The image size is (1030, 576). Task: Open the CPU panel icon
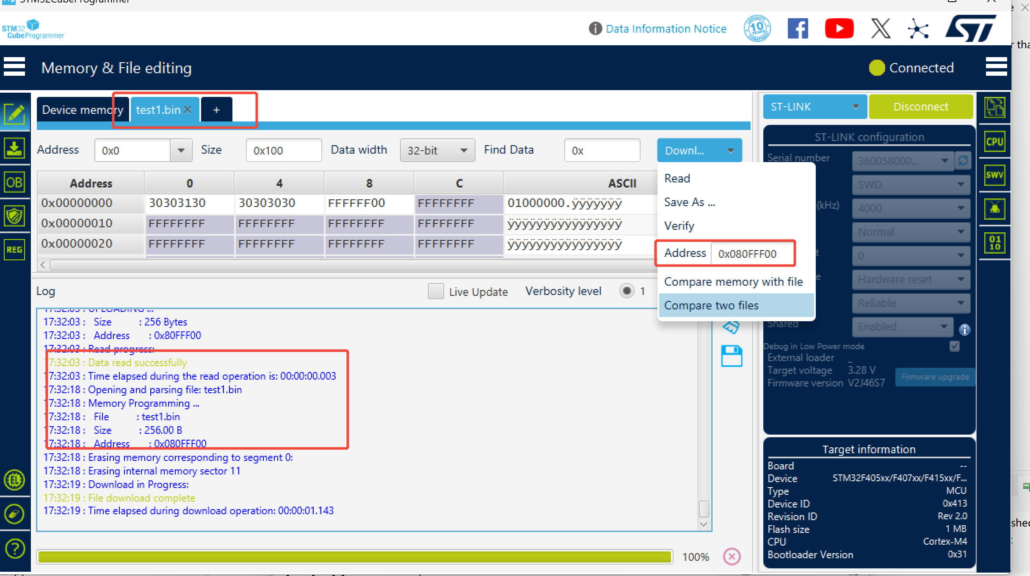[x=994, y=141]
